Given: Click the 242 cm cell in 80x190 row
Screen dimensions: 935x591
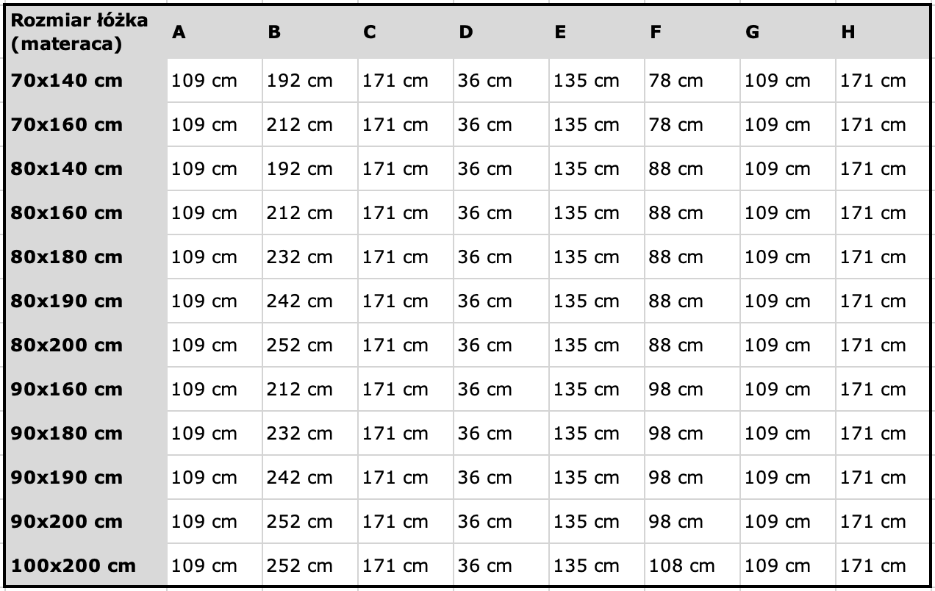Looking at the screenshot, I should point(310,301).
